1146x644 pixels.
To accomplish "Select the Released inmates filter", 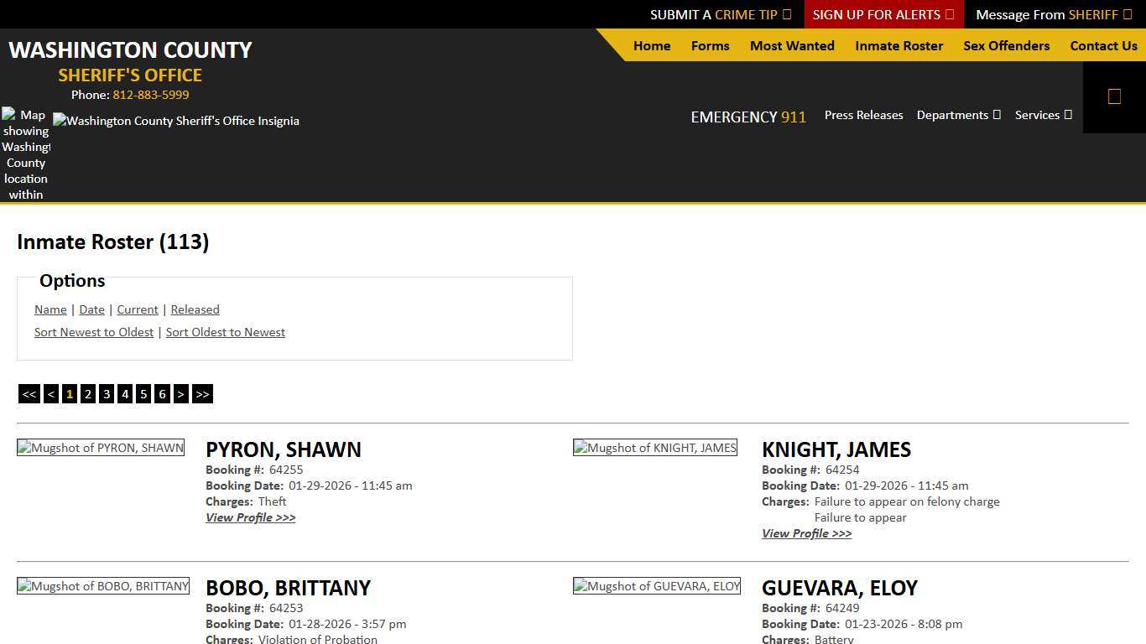I will point(195,309).
